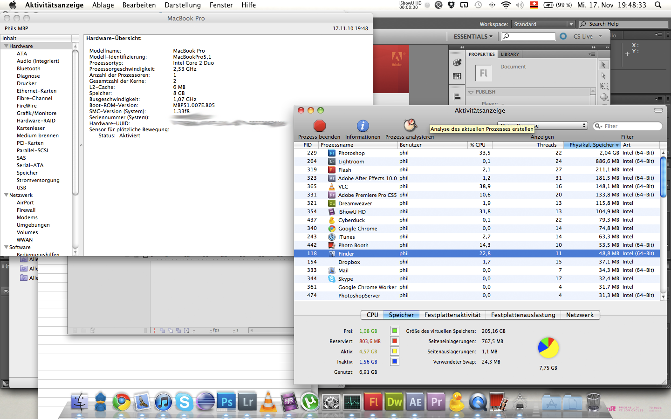Image resolution: width=671 pixels, height=419 pixels.
Task: Open Flash icon in the Dock
Action: pyautogui.click(x=373, y=402)
